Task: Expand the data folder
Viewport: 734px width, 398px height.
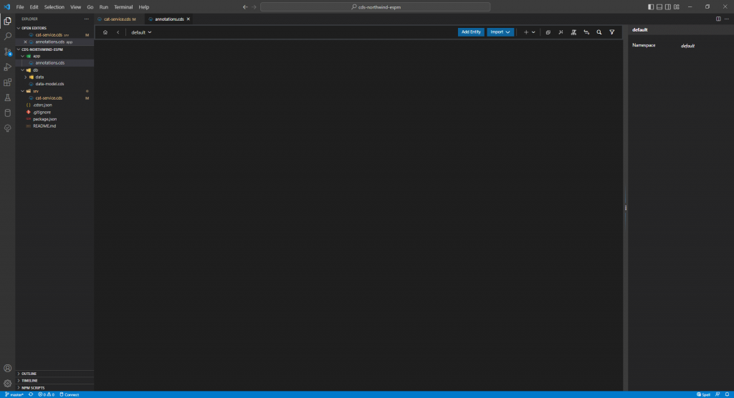Action: coord(26,77)
